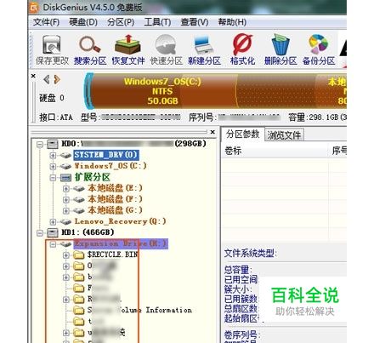This screenshot has height=343, width=374.
Task: Open the 查看(V) menu
Action: [195, 22]
